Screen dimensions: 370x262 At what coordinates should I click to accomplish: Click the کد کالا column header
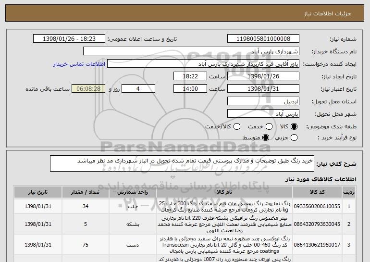317,192
